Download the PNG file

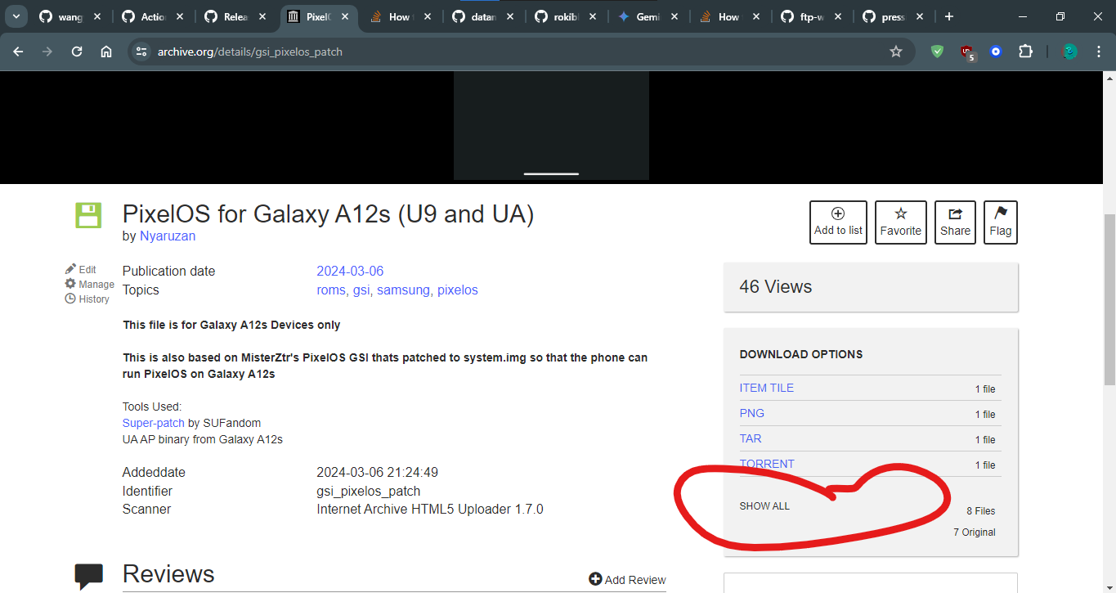pos(752,413)
